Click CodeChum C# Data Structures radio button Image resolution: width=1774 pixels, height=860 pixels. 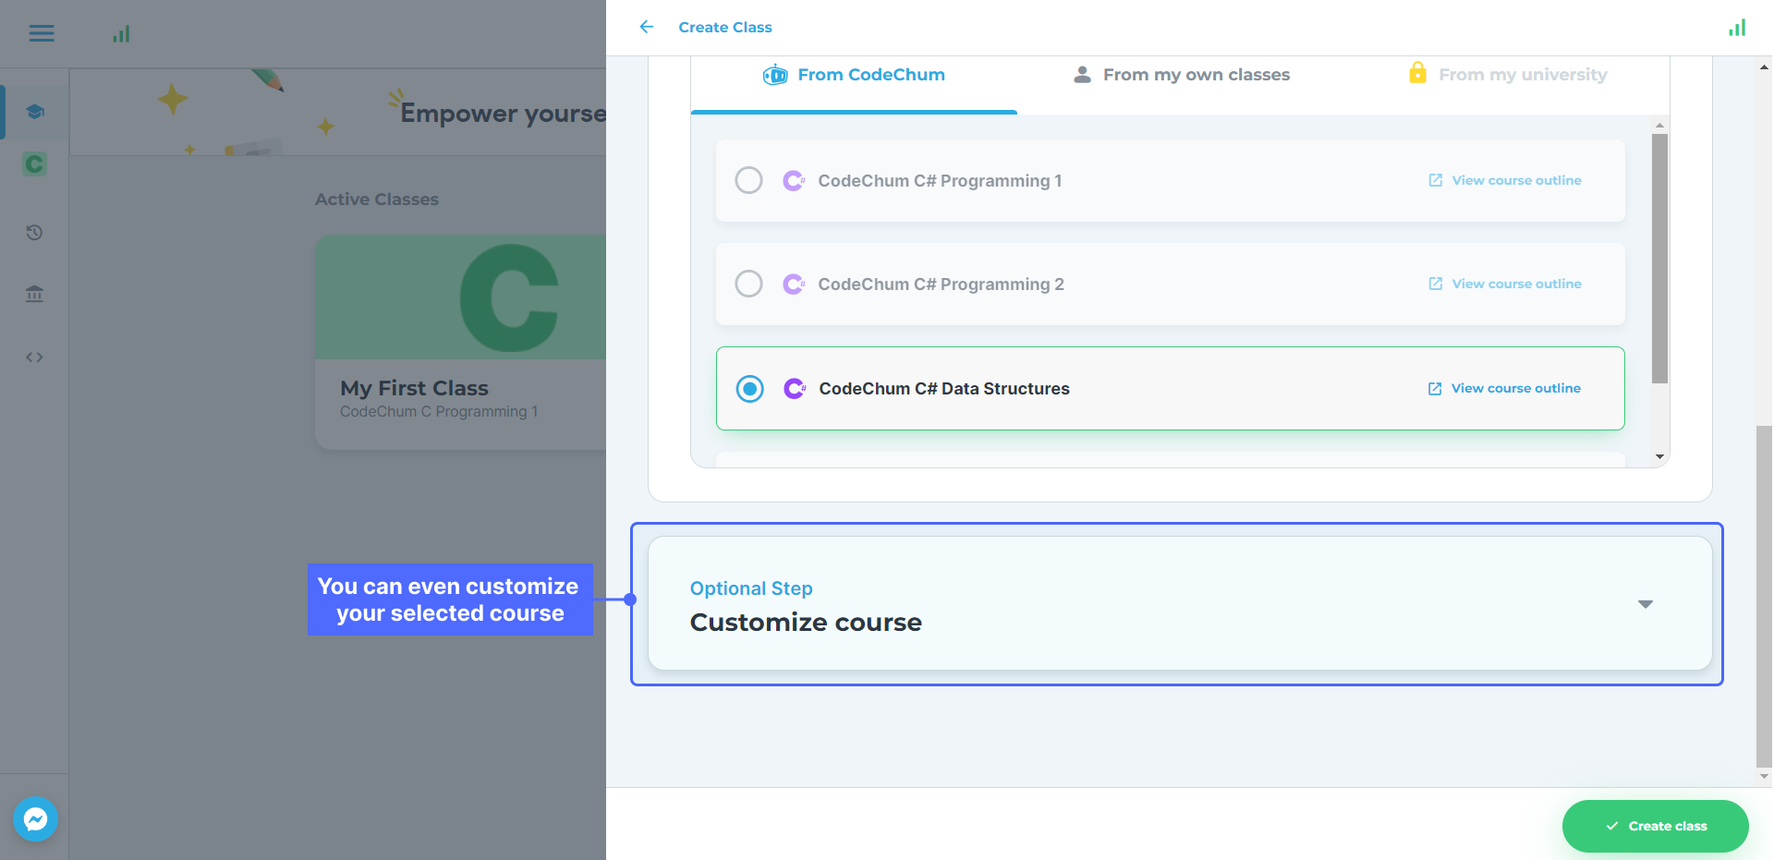point(749,389)
